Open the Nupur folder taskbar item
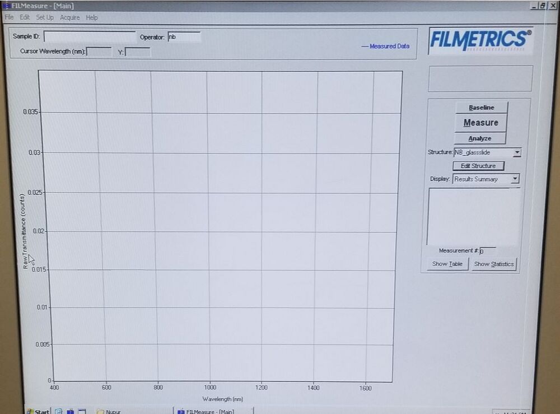The height and width of the screenshot is (414, 560). 109,412
